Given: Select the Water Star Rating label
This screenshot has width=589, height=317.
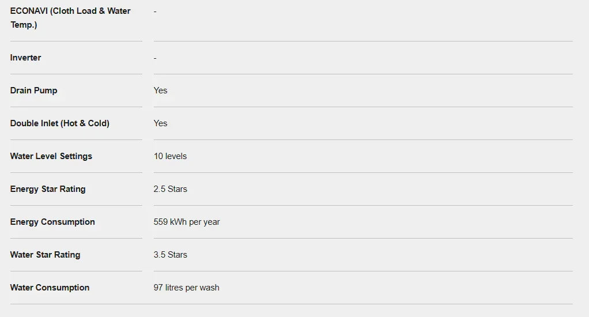Looking at the screenshot, I should click(45, 255).
